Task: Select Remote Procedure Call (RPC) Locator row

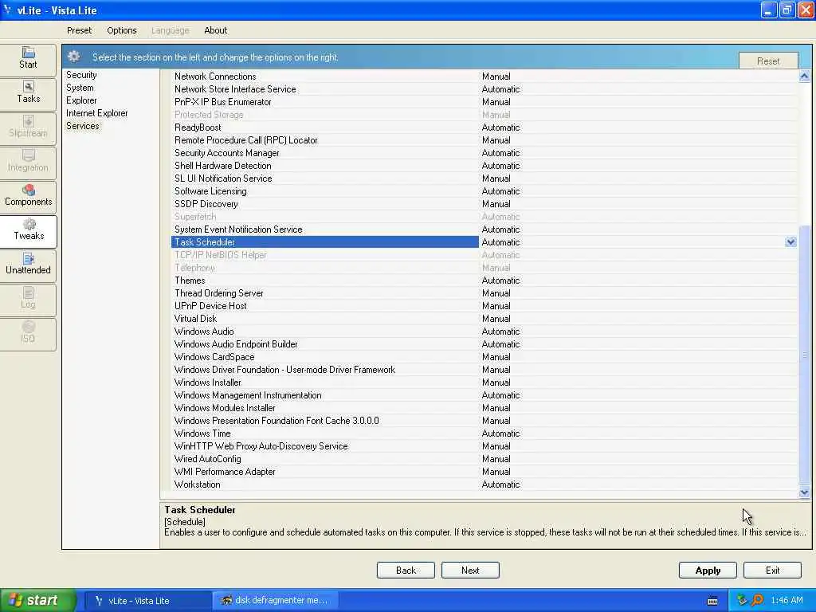Action: [484, 140]
